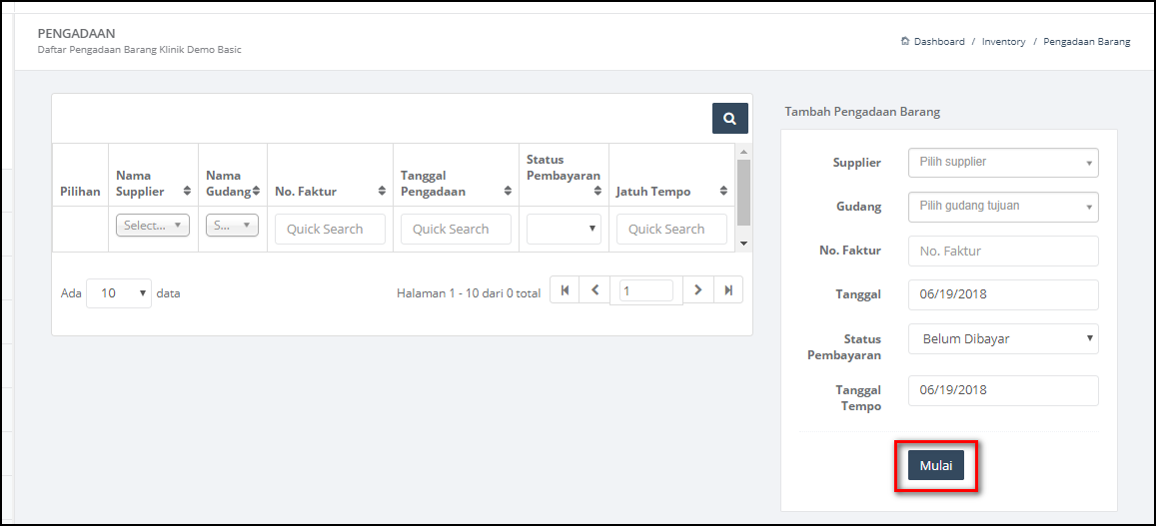Click the search magnifier icon button

(730, 119)
